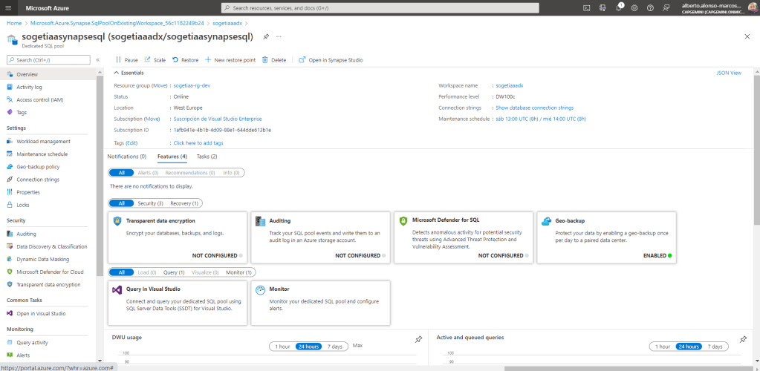Image resolution: width=760 pixels, height=371 pixels.
Task: Filter features by Security (3)
Action: 150,203
